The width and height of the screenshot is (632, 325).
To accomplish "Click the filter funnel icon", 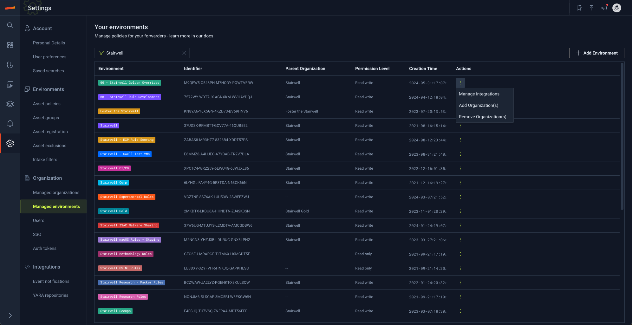I will [x=101, y=53].
